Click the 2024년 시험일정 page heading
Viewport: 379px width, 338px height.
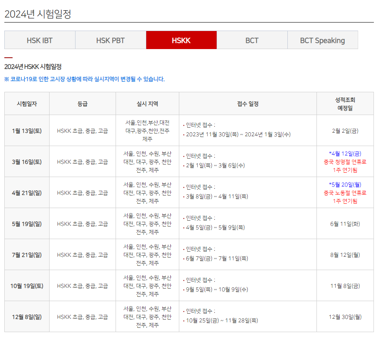pos(38,14)
